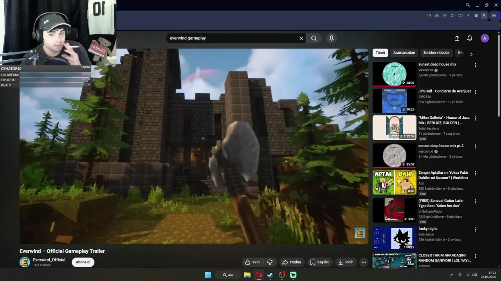Open the 'sunset deep house mix' thumbnail

coord(394,74)
